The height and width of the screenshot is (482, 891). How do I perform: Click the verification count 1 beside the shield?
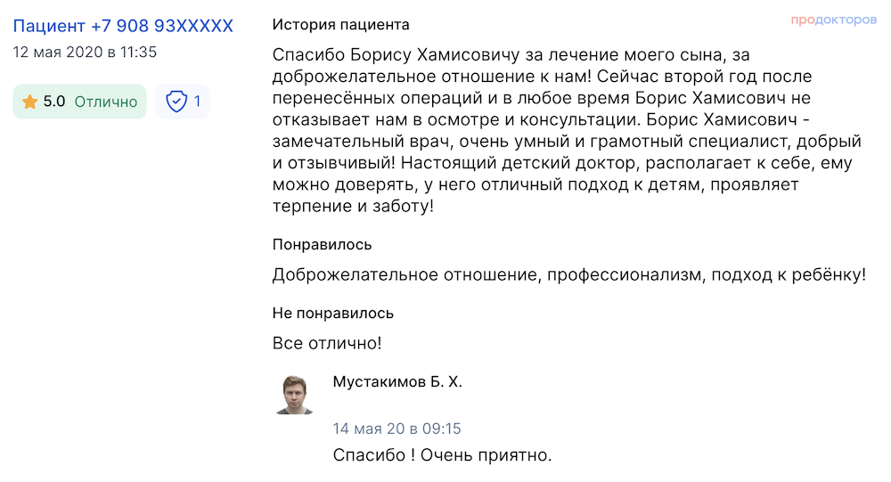tap(197, 102)
